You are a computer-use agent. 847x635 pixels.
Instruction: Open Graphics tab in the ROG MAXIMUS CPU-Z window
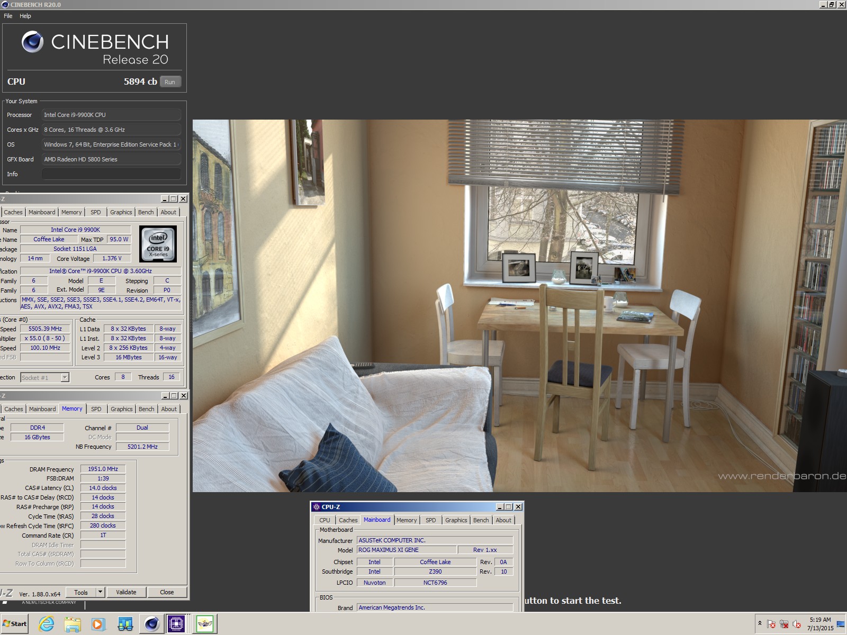(456, 520)
